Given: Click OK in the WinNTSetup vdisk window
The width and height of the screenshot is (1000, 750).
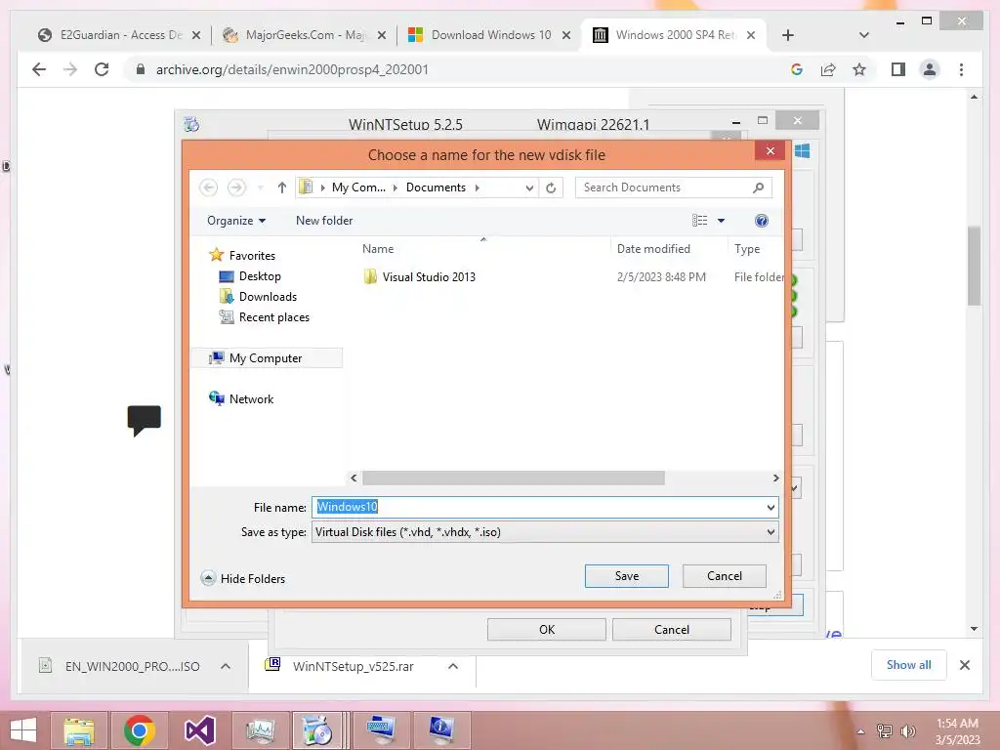Looking at the screenshot, I should tap(547, 630).
